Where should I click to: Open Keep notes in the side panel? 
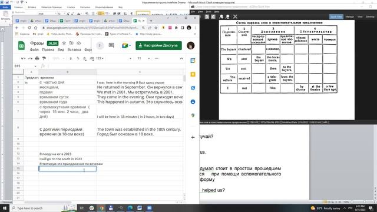coord(193,74)
